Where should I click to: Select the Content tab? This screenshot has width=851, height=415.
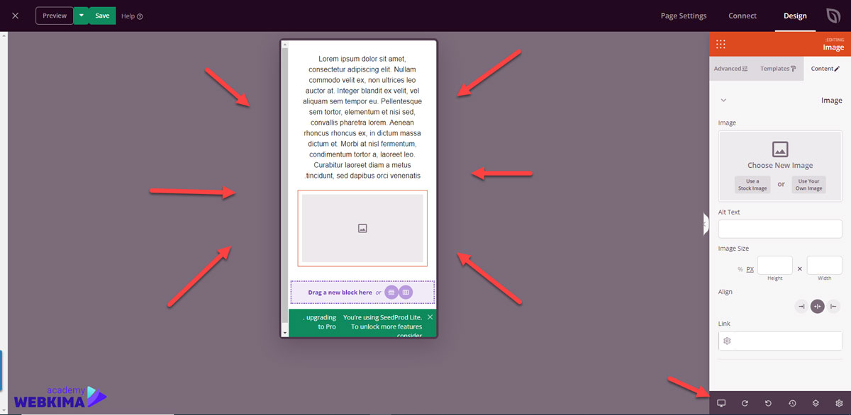826,69
